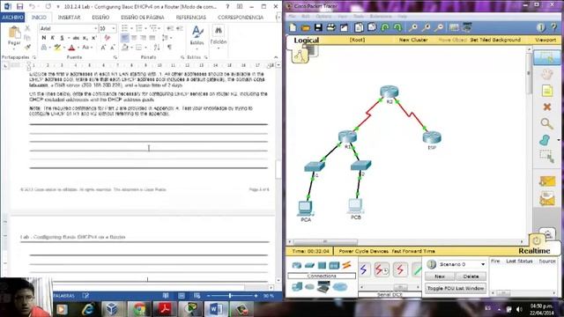Click Undo in Packet Tracer toolbar
The image size is (564, 317).
385,27
